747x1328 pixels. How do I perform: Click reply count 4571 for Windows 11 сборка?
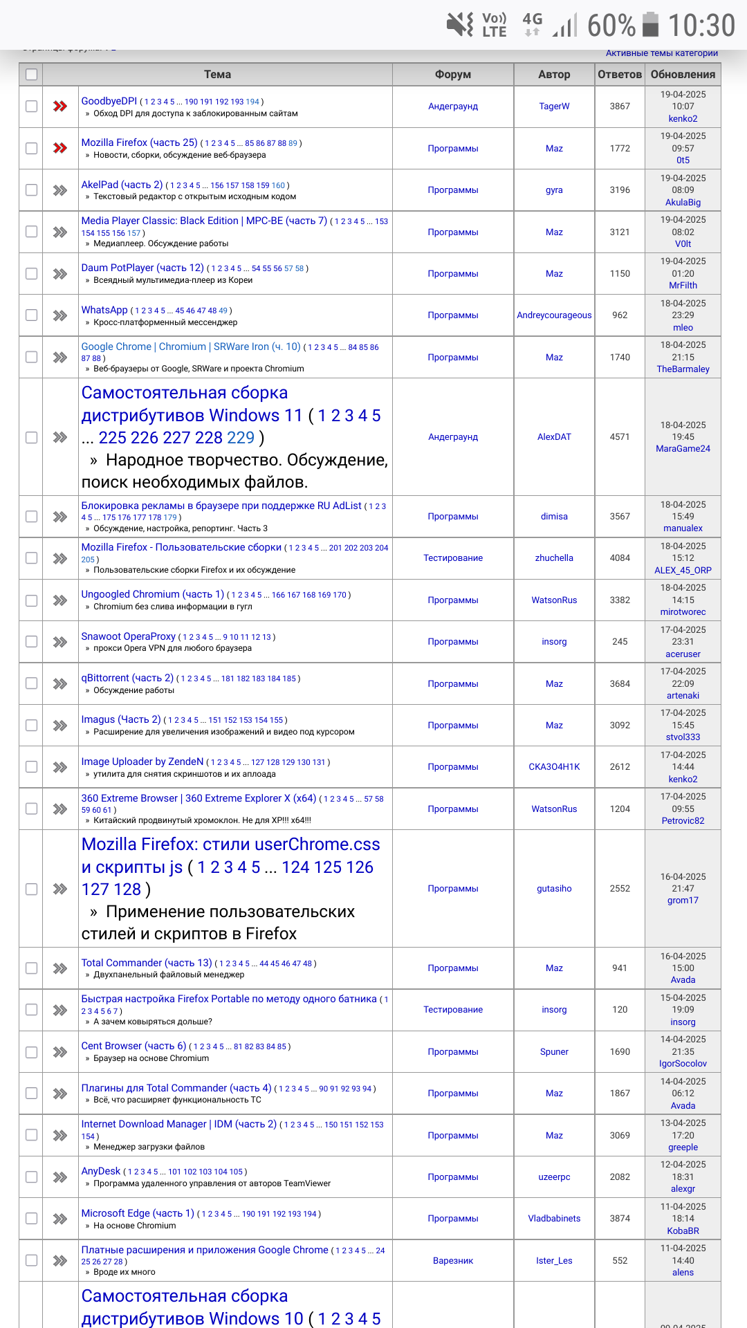[x=620, y=437]
